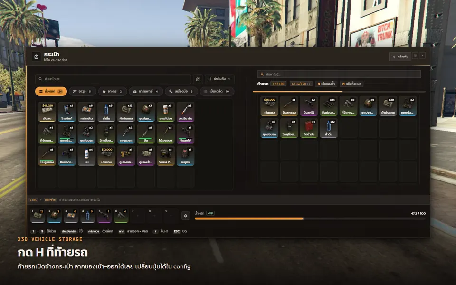This screenshot has width=456, height=285.
Task: Toggle multi-select mode beside the bag search
Action: pyautogui.click(x=198, y=79)
